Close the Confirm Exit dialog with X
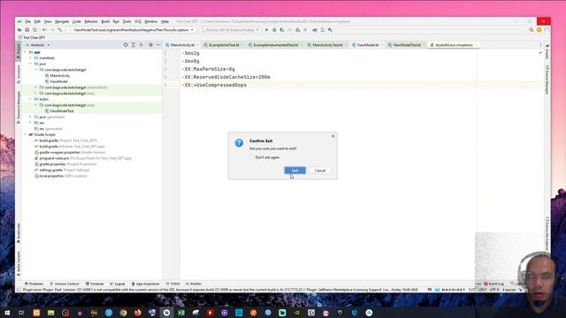Viewport: 566px width, 318px height. (333, 136)
